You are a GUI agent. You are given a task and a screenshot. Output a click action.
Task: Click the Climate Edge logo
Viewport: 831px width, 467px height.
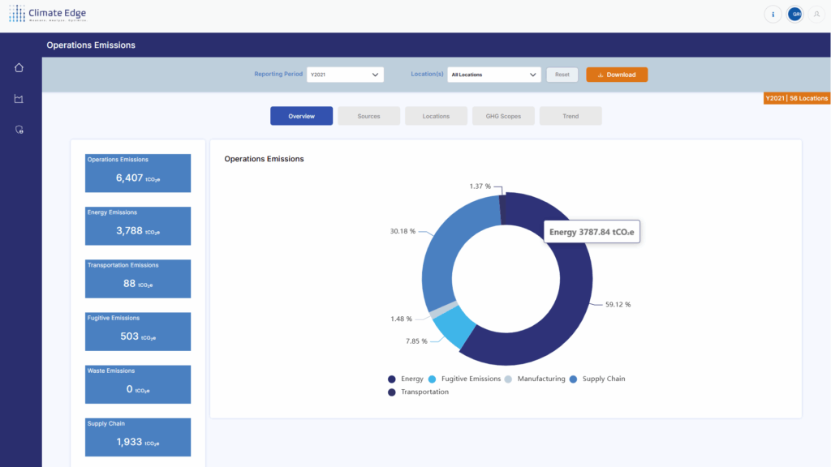point(47,14)
